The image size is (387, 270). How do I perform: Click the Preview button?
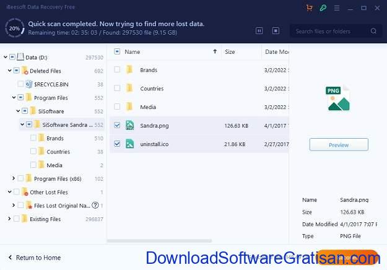point(339,145)
